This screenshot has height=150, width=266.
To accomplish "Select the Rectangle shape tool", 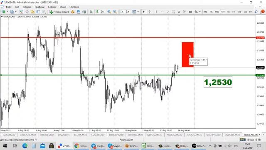I will [x=190, y=12].
